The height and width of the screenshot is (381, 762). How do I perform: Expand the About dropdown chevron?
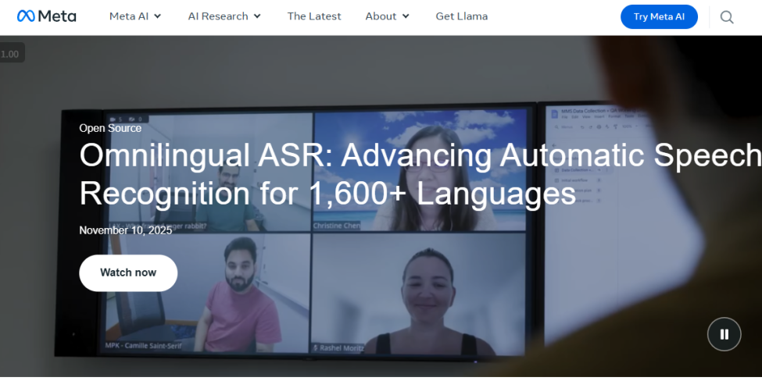(406, 16)
